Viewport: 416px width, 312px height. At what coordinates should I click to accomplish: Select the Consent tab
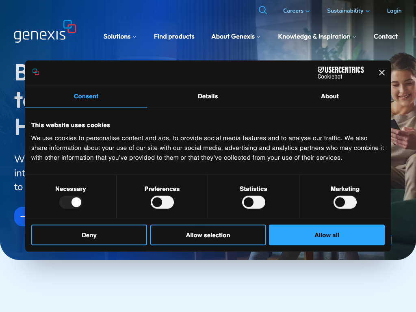[x=86, y=96]
